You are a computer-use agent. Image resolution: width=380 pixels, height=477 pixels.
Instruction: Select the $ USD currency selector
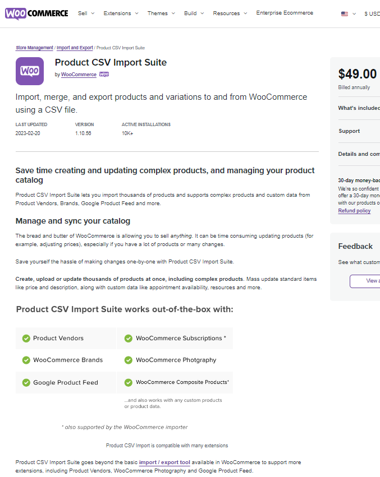coord(372,13)
